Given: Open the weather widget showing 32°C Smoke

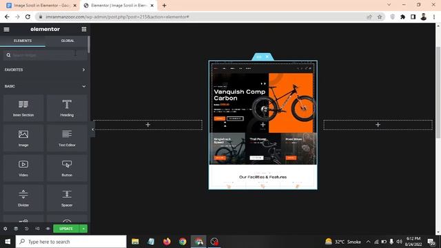Looking at the screenshot, I should pyautogui.click(x=343, y=242).
